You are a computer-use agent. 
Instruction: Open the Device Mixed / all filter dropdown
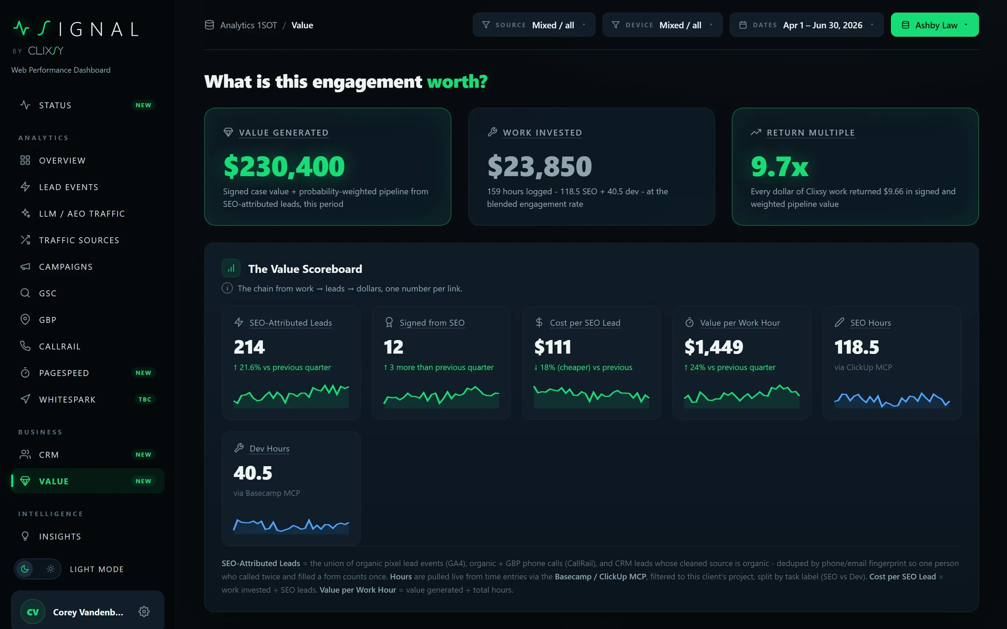[x=663, y=25]
